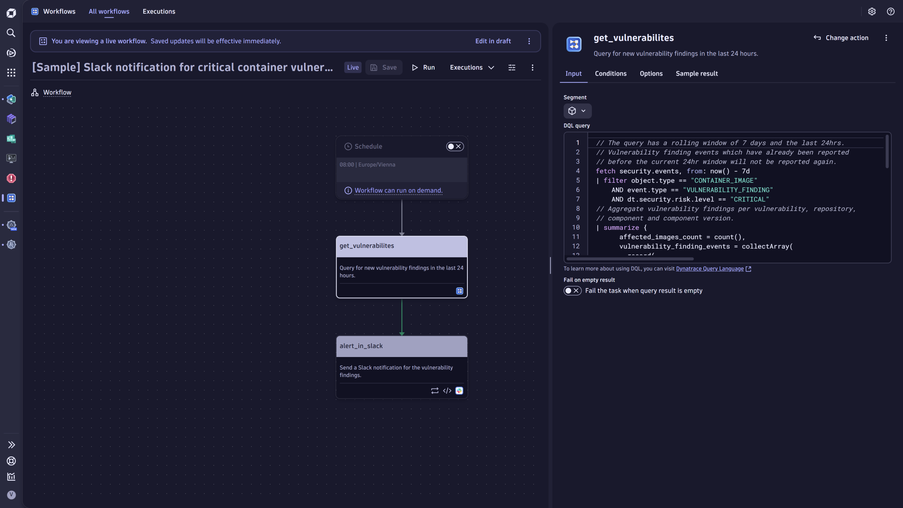The width and height of the screenshot is (903, 508).
Task: Click the workflow adjustments filter icon near Run
Action: click(x=511, y=67)
